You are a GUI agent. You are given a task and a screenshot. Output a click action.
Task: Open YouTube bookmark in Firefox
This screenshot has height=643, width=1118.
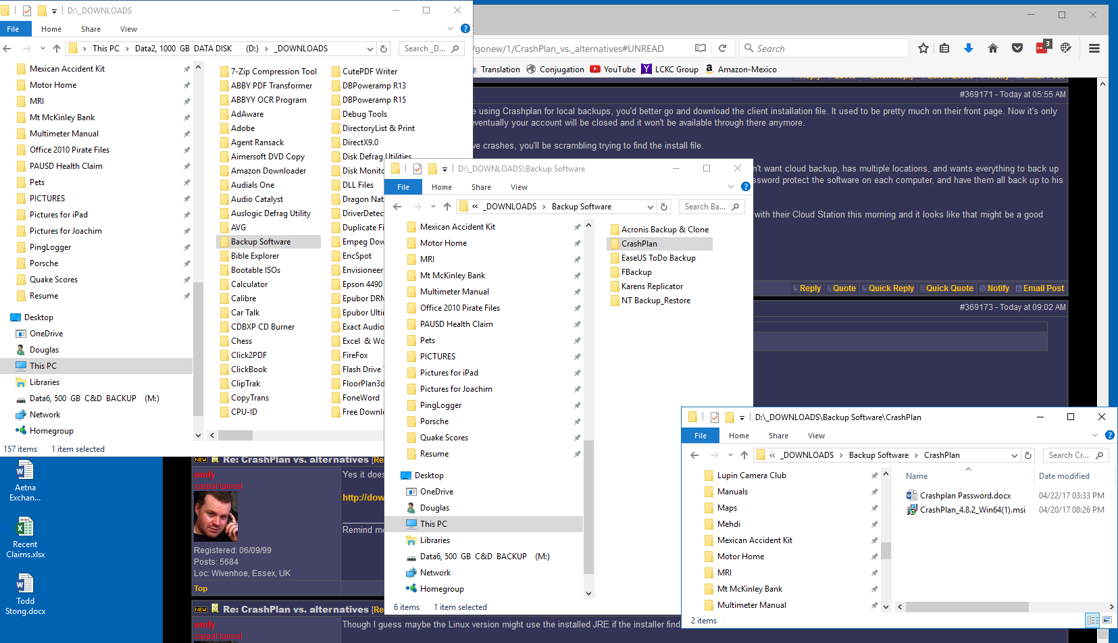613,69
